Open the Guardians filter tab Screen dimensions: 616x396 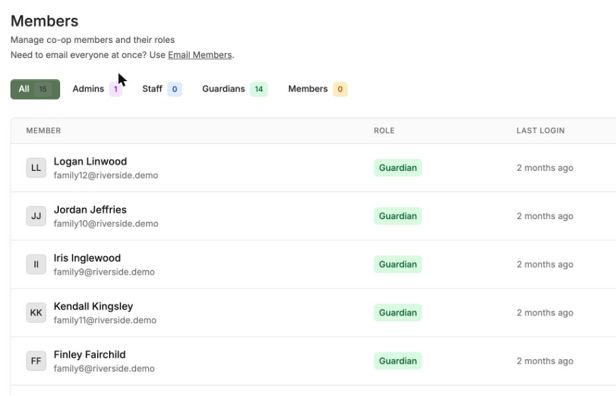tap(235, 89)
